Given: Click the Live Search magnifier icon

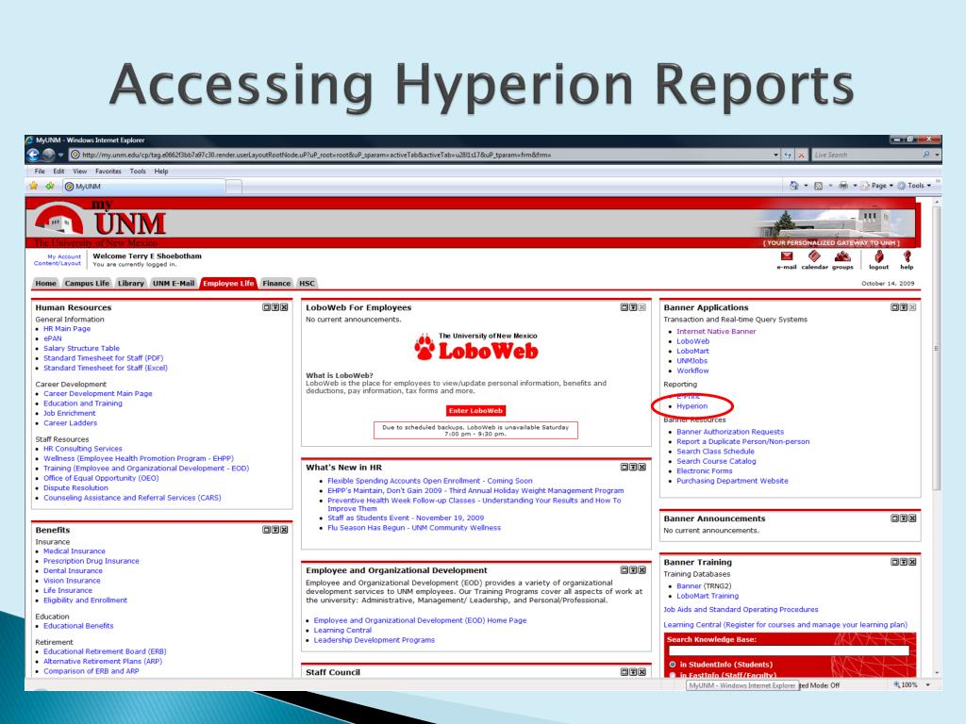Looking at the screenshot, I should pos(926,155).
